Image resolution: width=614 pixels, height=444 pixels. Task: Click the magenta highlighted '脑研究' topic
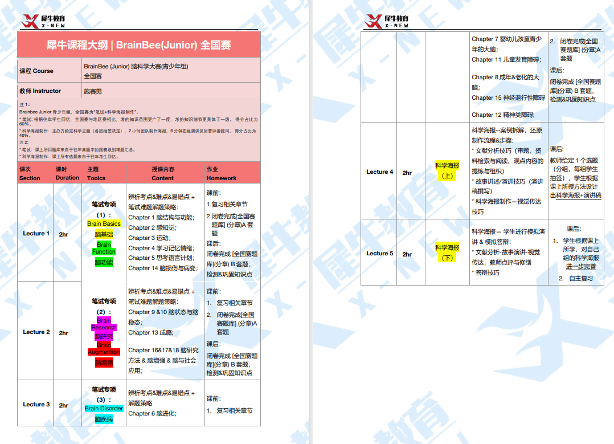pos(104,337)
